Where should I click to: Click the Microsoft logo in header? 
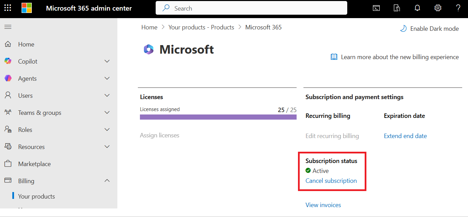(x=27, y=8)
